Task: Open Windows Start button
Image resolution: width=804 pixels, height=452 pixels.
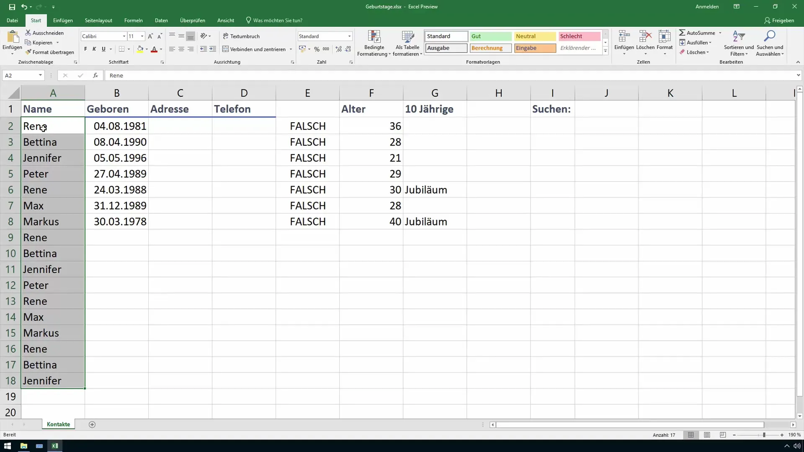Action: (8, 446)
